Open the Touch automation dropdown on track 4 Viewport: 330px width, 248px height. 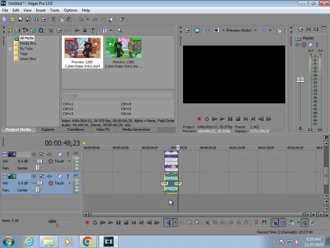(x=69, y=161)
